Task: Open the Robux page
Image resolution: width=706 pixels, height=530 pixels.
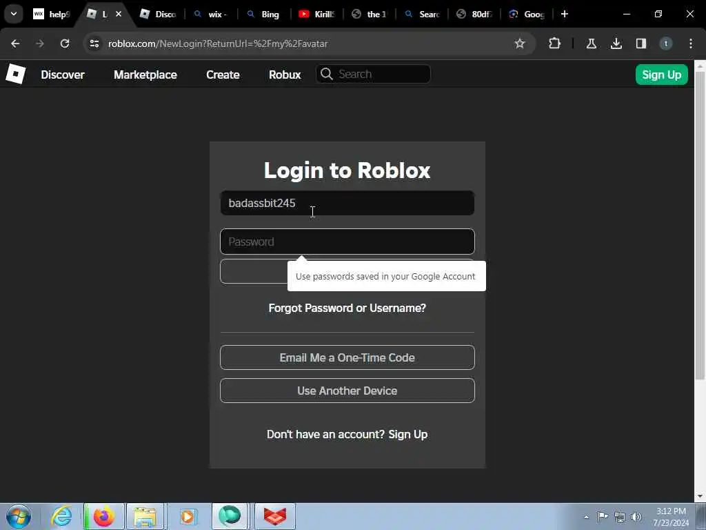Action: pyautogui.click(x=285, y=75)
